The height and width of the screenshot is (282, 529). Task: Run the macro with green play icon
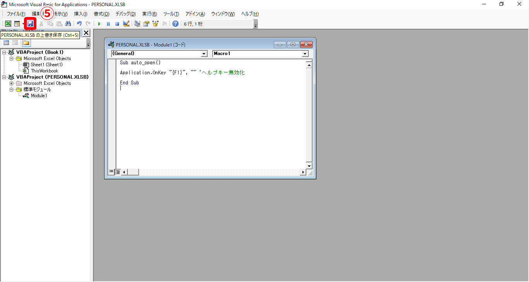pos(99,24)
